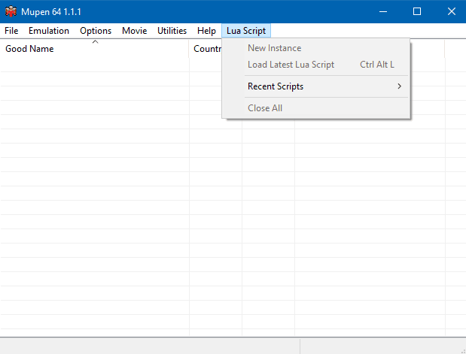
Task: Maximize the Mupen 64 window
Action: pyautogui.click(x=417, y=11)
